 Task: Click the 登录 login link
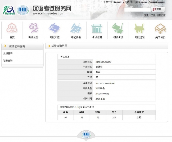pos(146,15)
